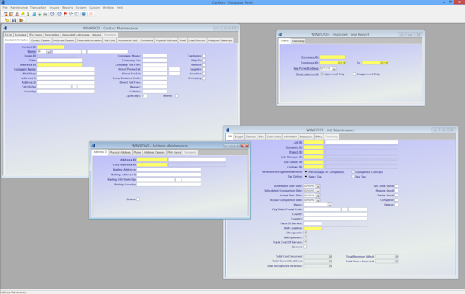
Task: Open the Cost Codes tab in Job Maintenance
Action: [x=274, y=137]
